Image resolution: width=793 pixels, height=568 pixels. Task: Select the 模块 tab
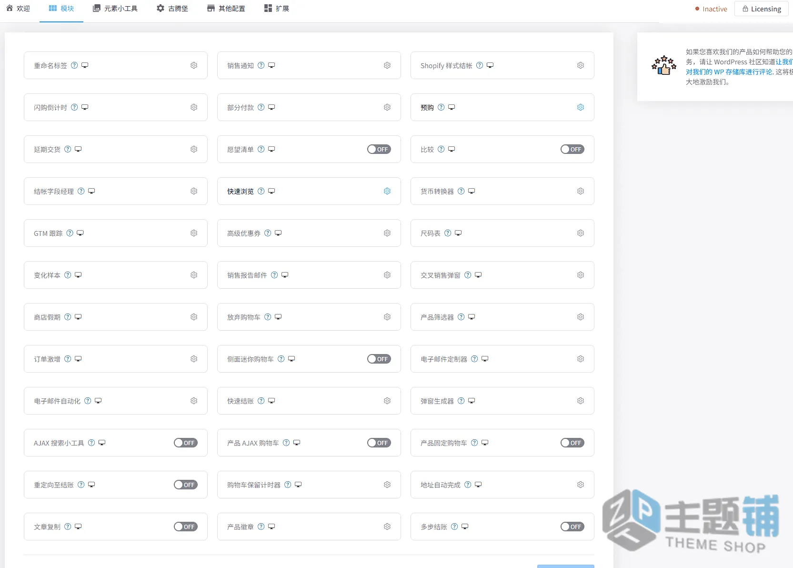click(61, 9)
